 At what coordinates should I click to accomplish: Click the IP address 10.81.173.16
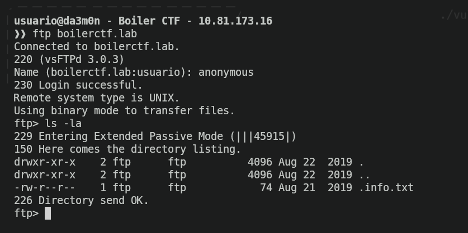[237, 21]
